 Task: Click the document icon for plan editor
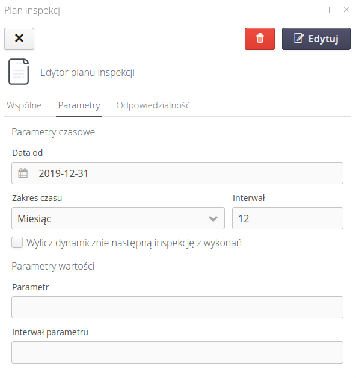[x=19, y=72]
